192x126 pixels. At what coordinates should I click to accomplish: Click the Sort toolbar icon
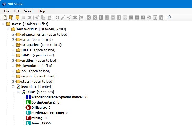(x=81, y=18)
